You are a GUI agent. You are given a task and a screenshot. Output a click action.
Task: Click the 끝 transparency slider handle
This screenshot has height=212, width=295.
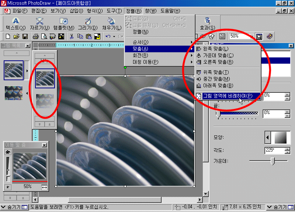[x=218, y=114]
